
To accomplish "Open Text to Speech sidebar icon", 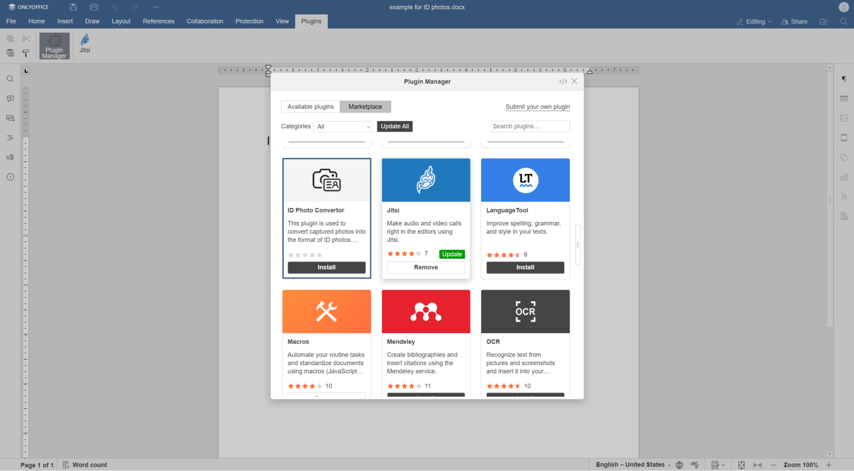I will pos(10,157).
